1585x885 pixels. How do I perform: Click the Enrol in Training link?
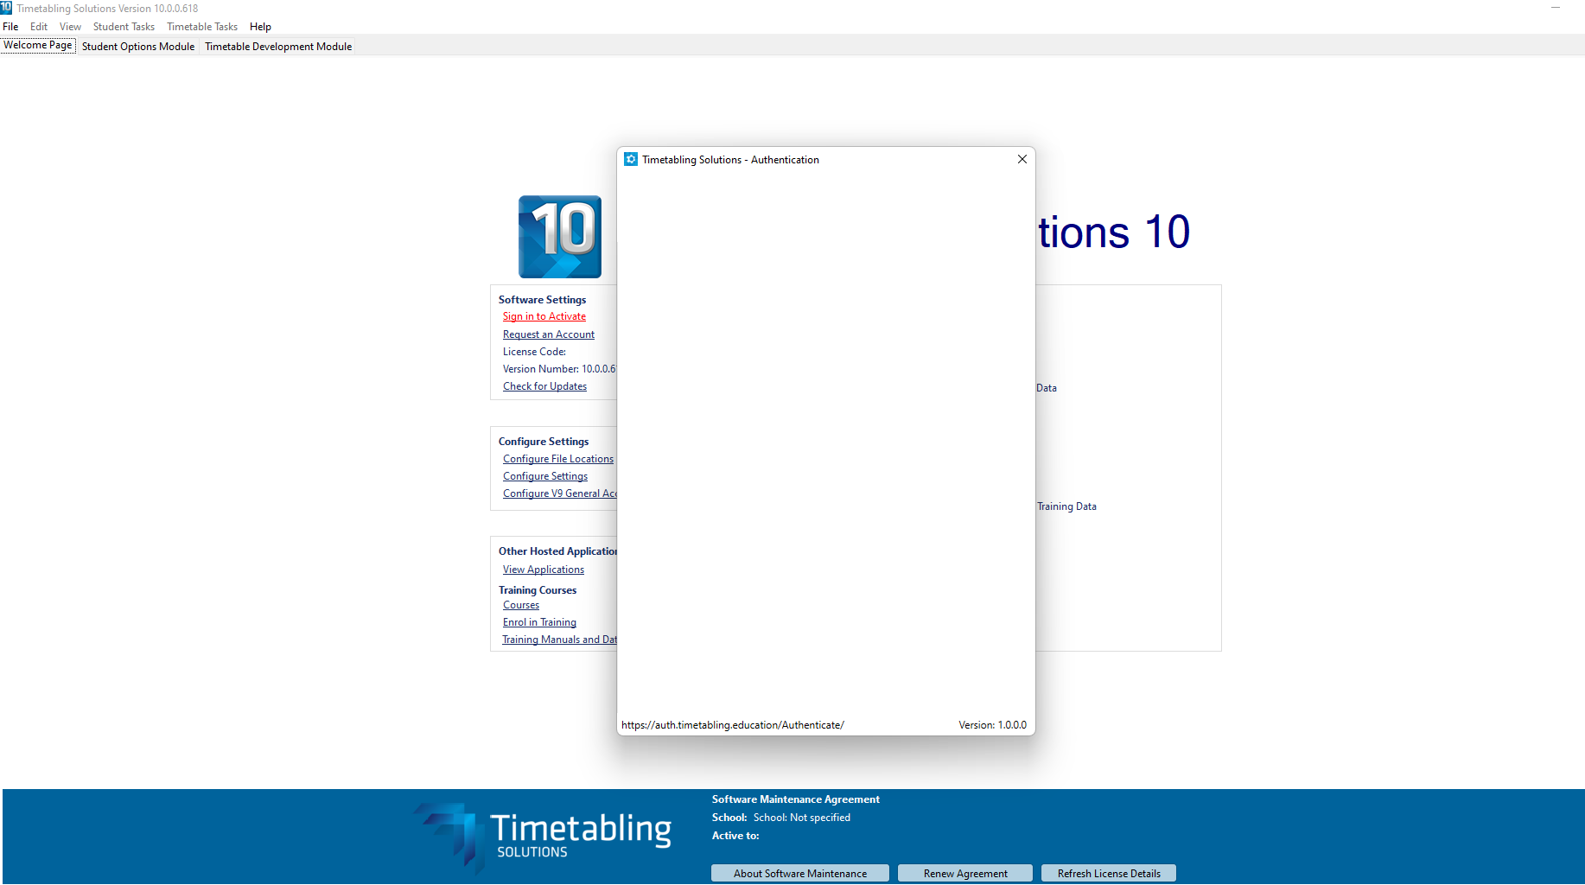pos(539,622)
